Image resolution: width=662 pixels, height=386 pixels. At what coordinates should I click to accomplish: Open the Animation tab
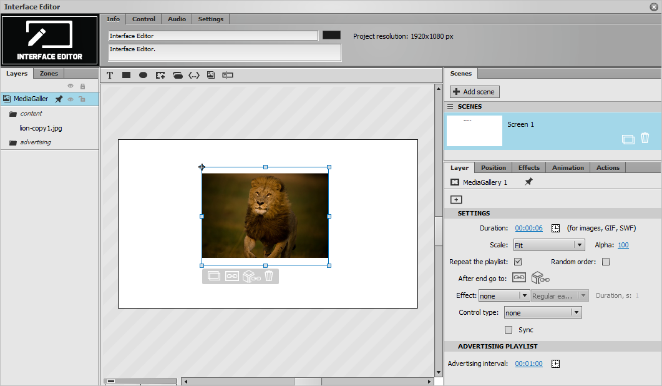coord(568,168)
